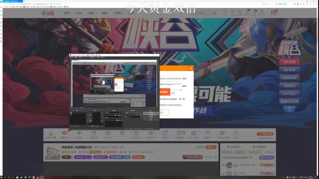Click the 直播间红包雨 side banner button
Screen dimensions: 319x179
[289, 101]
